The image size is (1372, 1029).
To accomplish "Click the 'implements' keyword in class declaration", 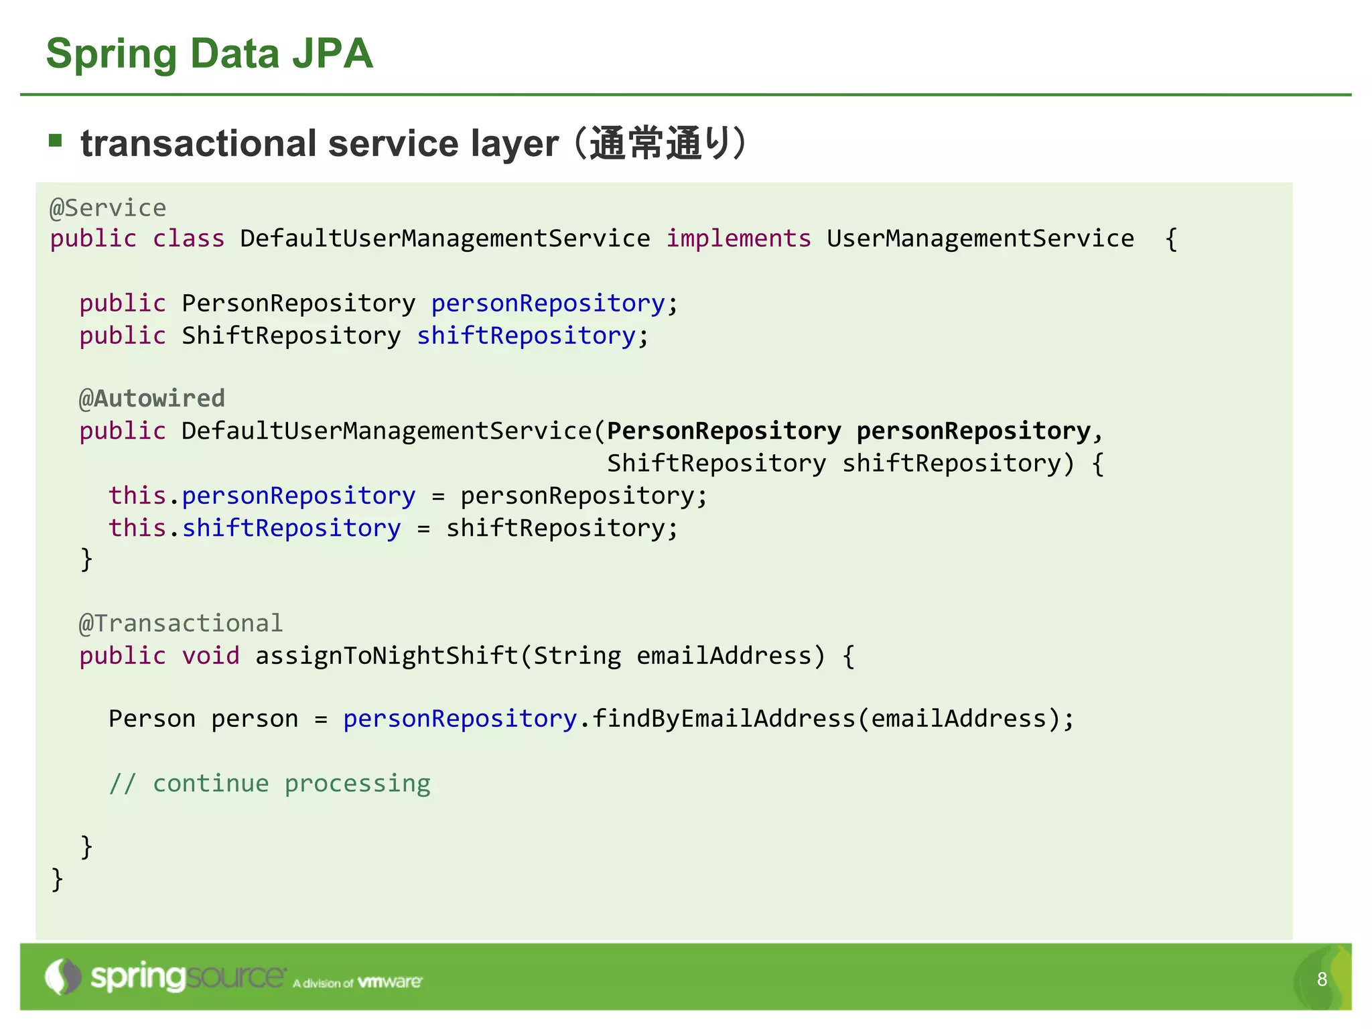I will [x=738, y=238].
